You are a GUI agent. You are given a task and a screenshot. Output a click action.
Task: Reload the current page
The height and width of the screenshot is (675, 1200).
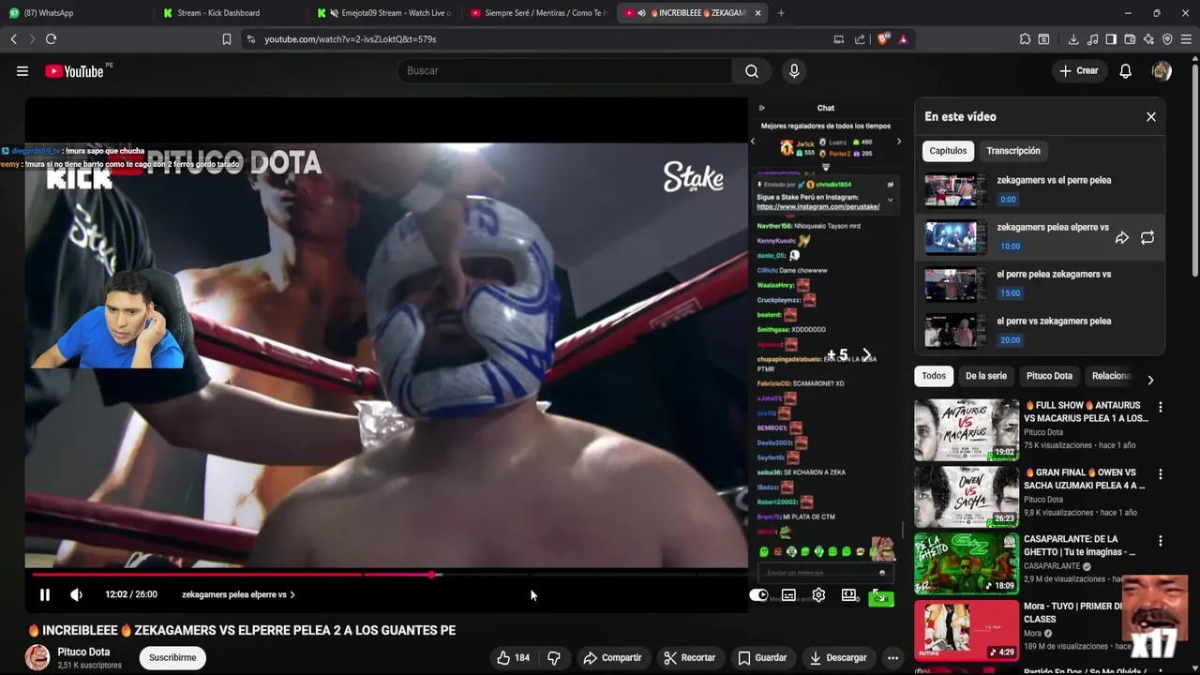coord(52,39)
